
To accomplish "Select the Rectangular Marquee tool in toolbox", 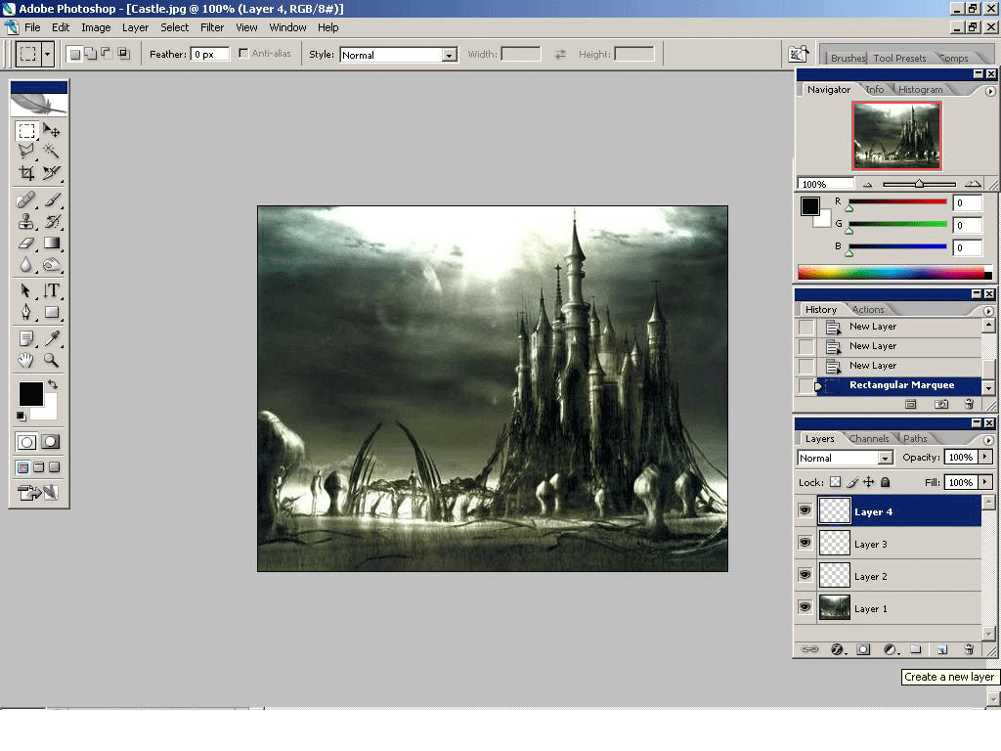I will coord(26,131).
